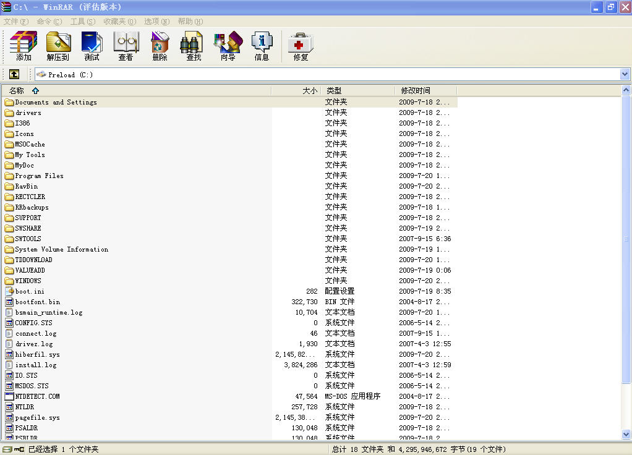Viewport: 632px width, 455px height.
Task: Click the 添加 (Add) toolbar icon
Action: [23, 46]
